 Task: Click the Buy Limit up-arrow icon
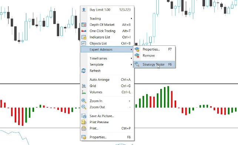pos(84,10)
